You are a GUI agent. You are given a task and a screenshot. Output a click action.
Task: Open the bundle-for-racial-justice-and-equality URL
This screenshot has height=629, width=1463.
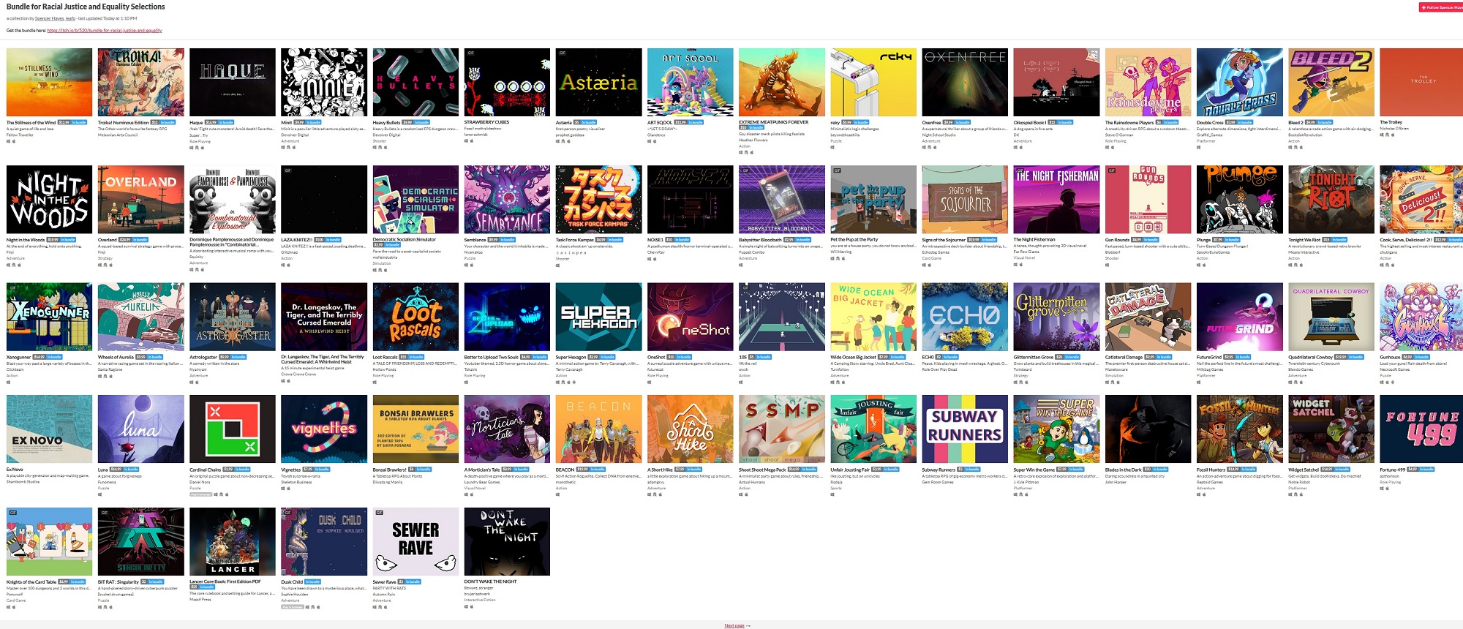pyautogui.click(x=105, y=31)
